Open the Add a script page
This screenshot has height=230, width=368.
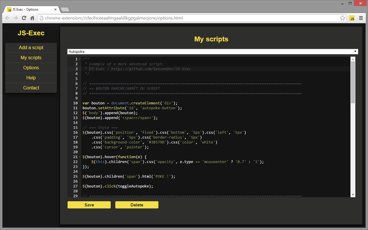click(x=31, y=48)
